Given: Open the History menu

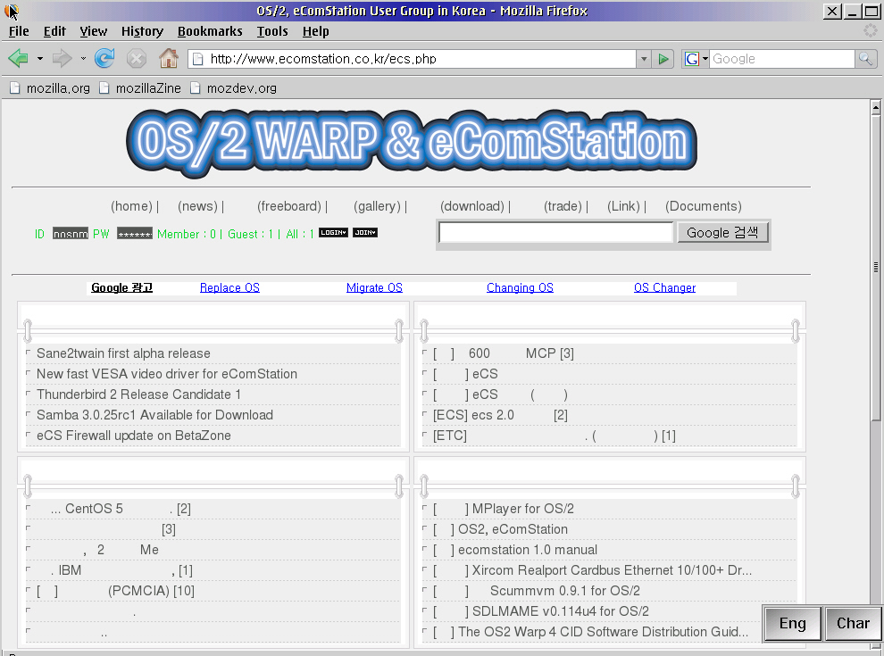Looking at the screenshot, I should click(x=142, y=31).
